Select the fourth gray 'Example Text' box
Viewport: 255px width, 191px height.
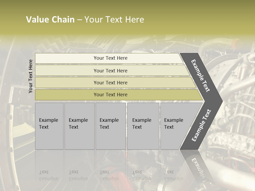click(143, 126)
